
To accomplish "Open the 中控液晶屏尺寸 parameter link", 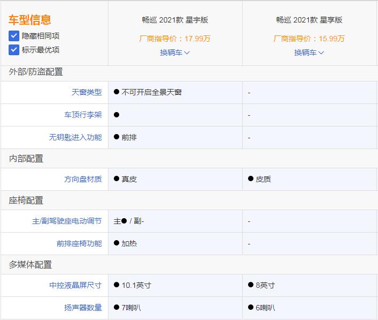I will [x=76, y=285].
